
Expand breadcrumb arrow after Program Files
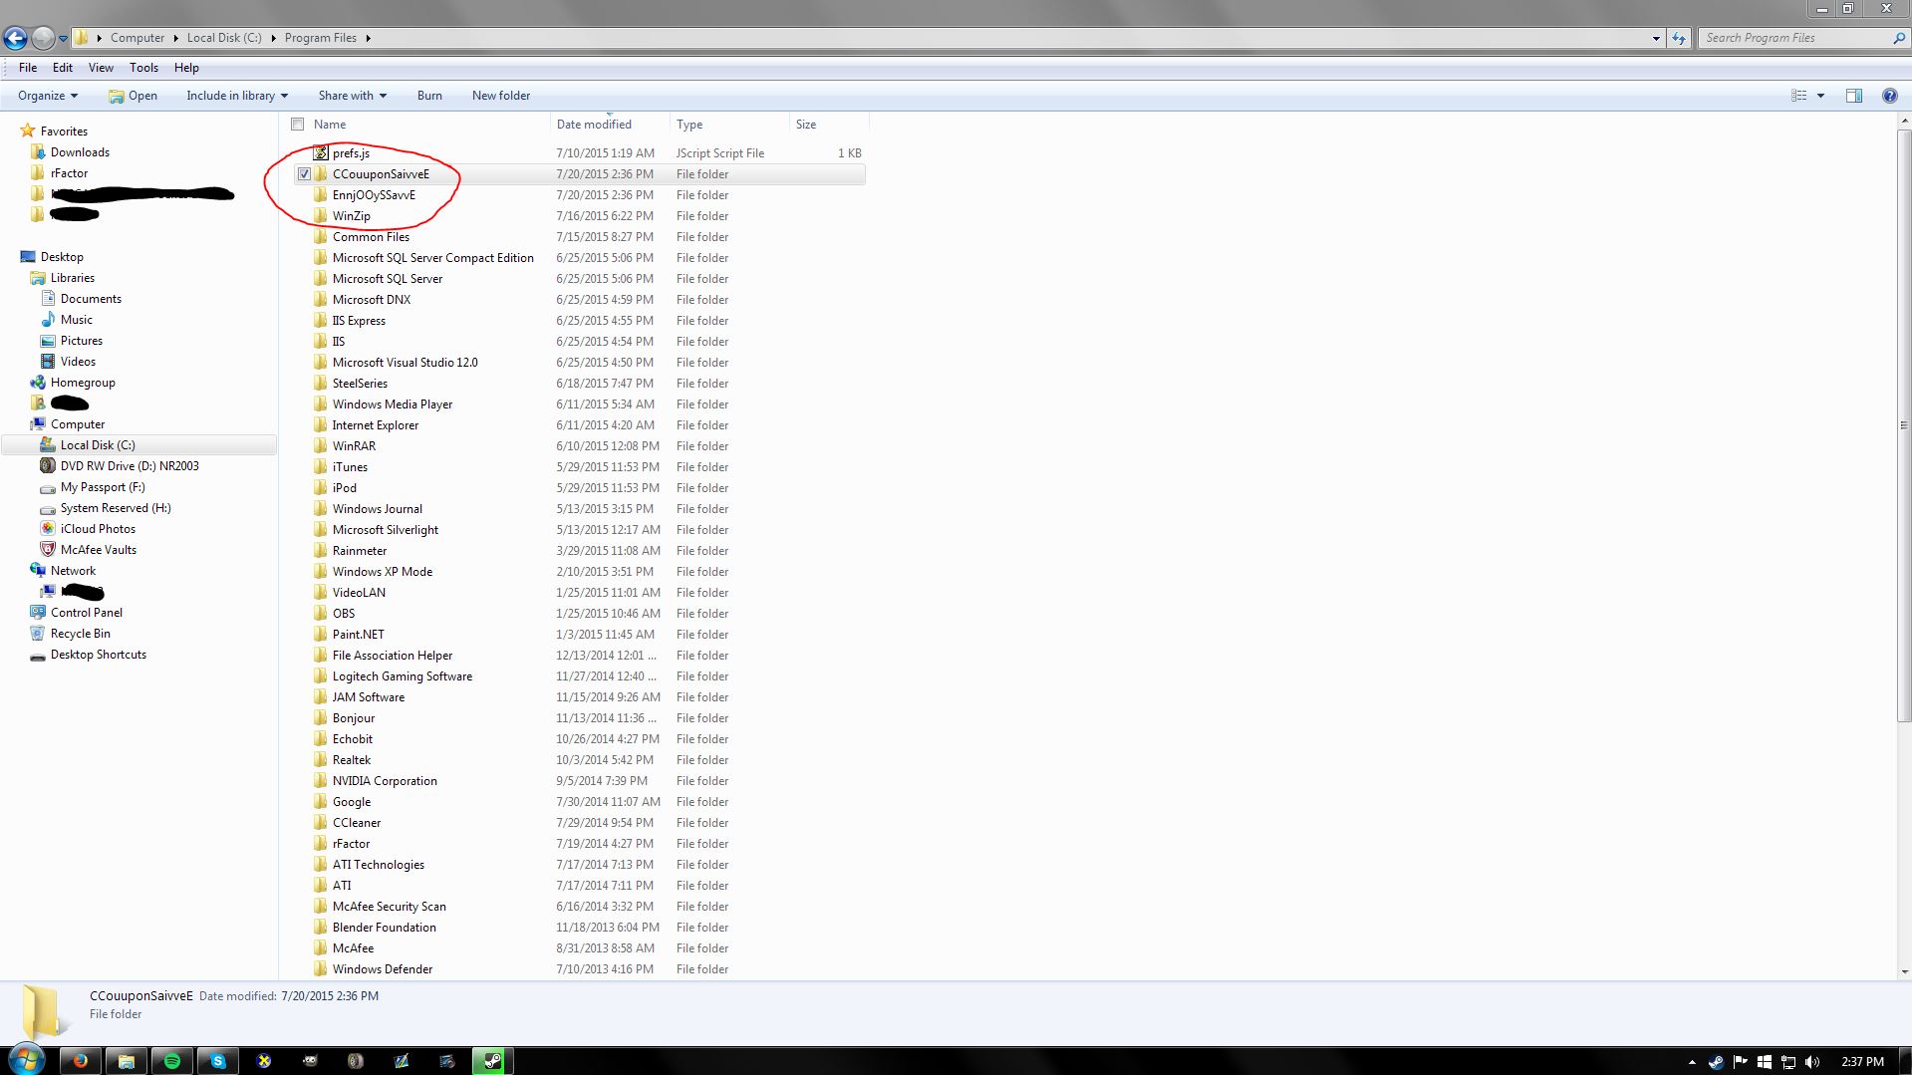(x=368, y=38)
